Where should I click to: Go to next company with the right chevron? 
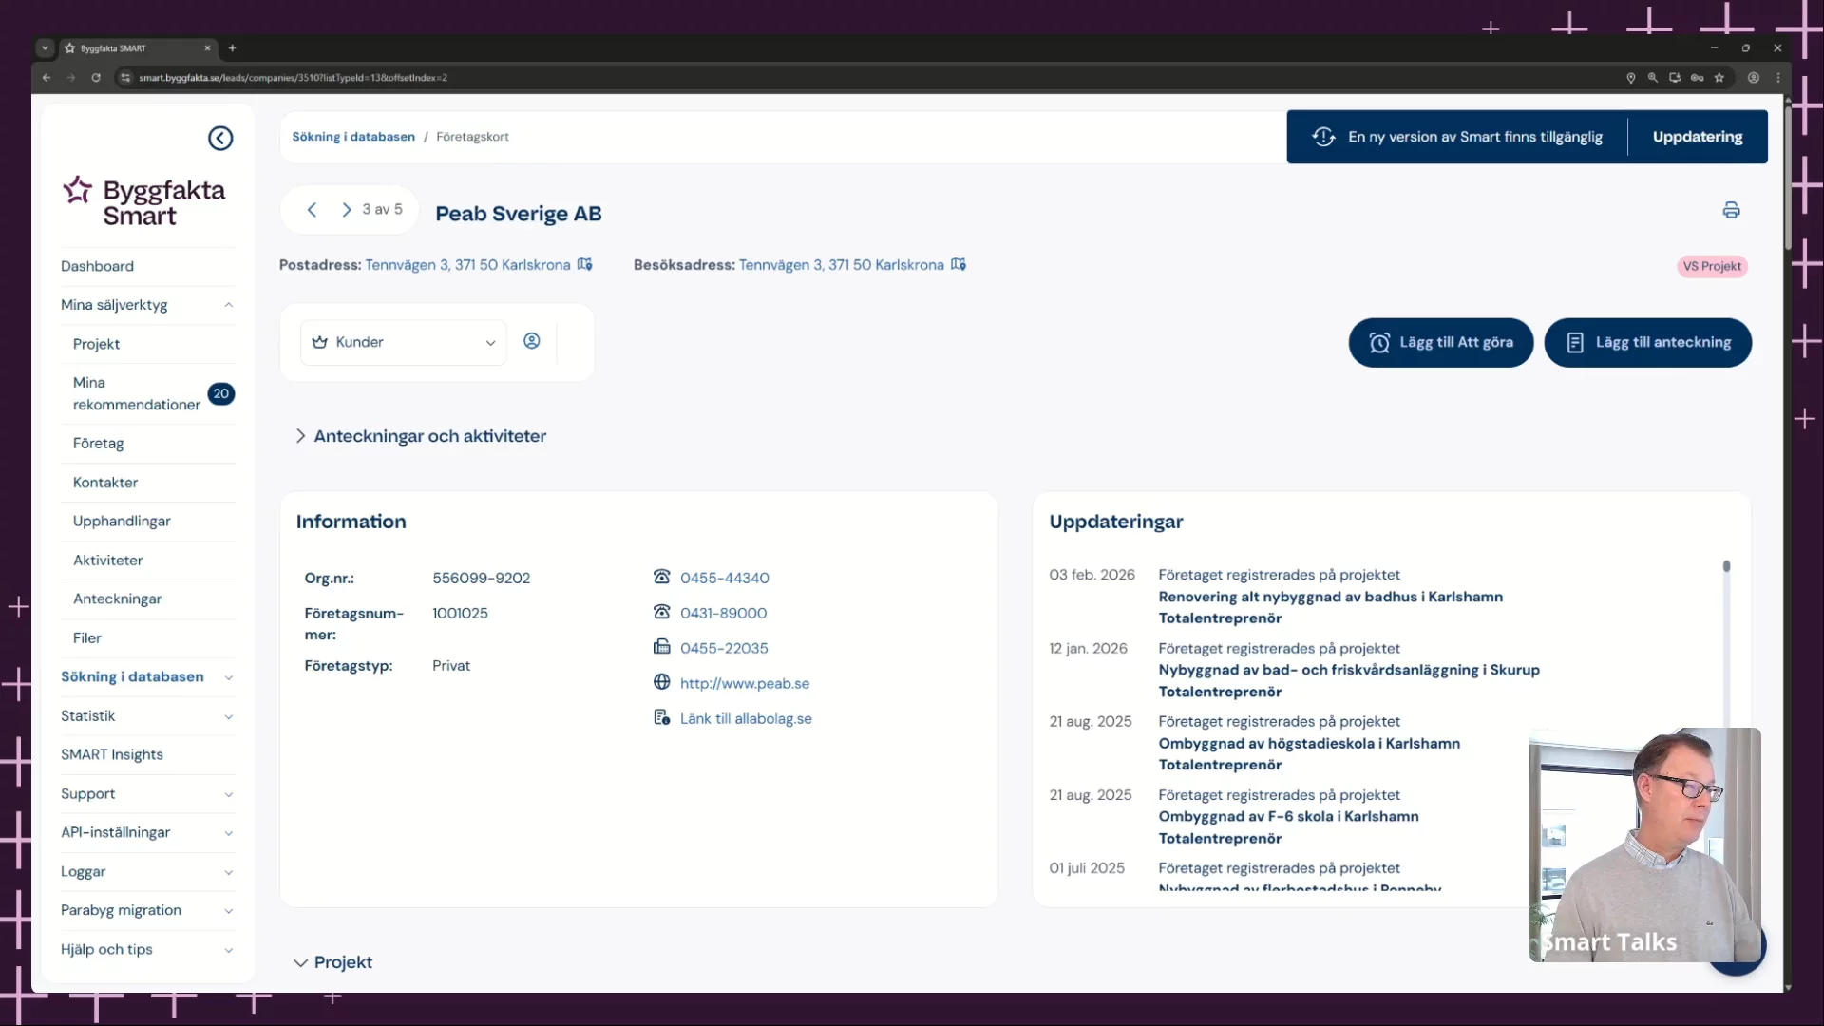[347, 210]
